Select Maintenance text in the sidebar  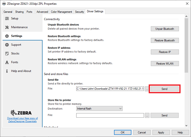(x=19, y=27)
